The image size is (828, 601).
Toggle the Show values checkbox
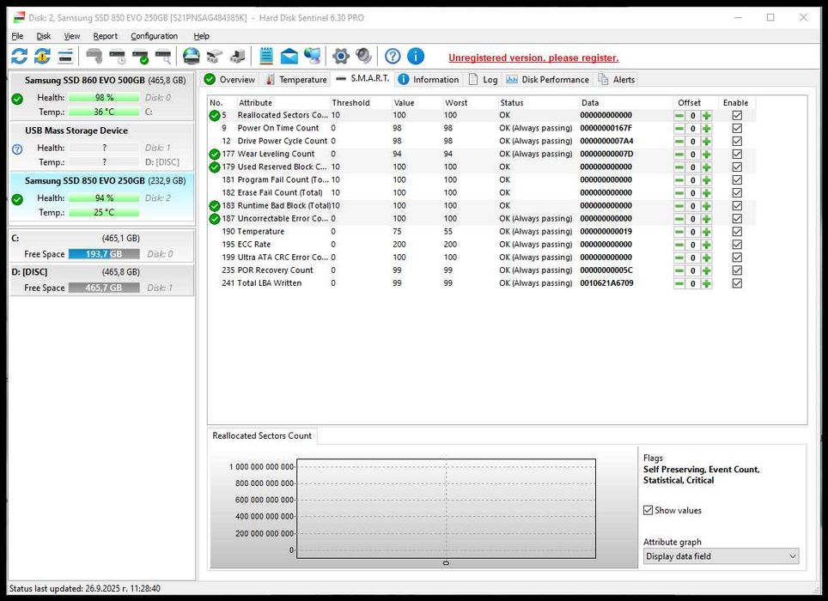click(x=648, y=510)
